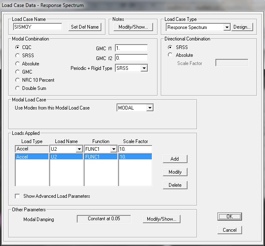Viewport: 265px width, 246px height.
Task: Select the U2 cell in the loads list
Action: 66,157
